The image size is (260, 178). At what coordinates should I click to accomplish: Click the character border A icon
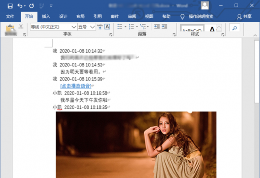coord(107,27)
